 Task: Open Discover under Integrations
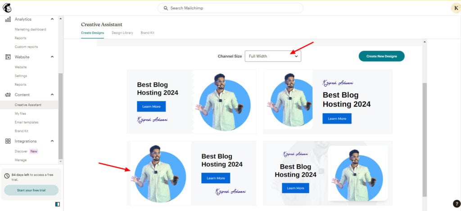[21, 151]
